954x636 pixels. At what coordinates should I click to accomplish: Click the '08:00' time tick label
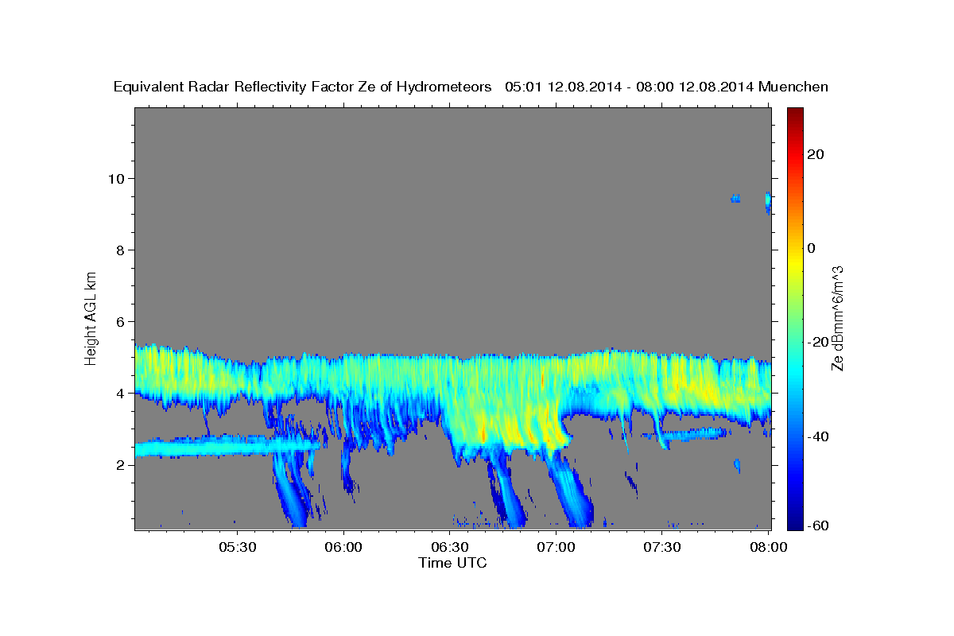coord(769,547)
